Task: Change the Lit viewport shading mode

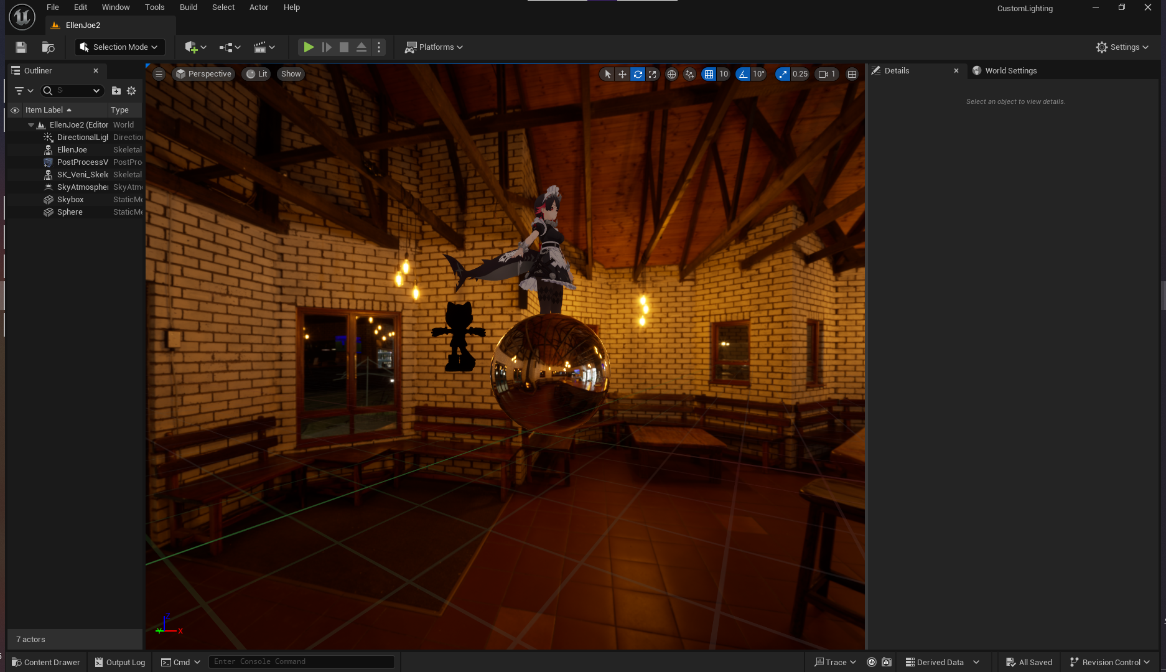Action: pos(256,74)
